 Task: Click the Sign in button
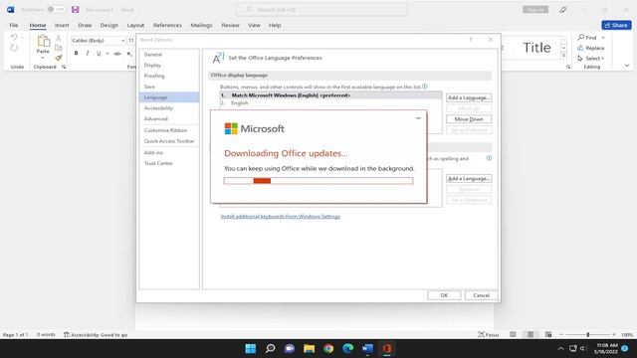(535, 9)
